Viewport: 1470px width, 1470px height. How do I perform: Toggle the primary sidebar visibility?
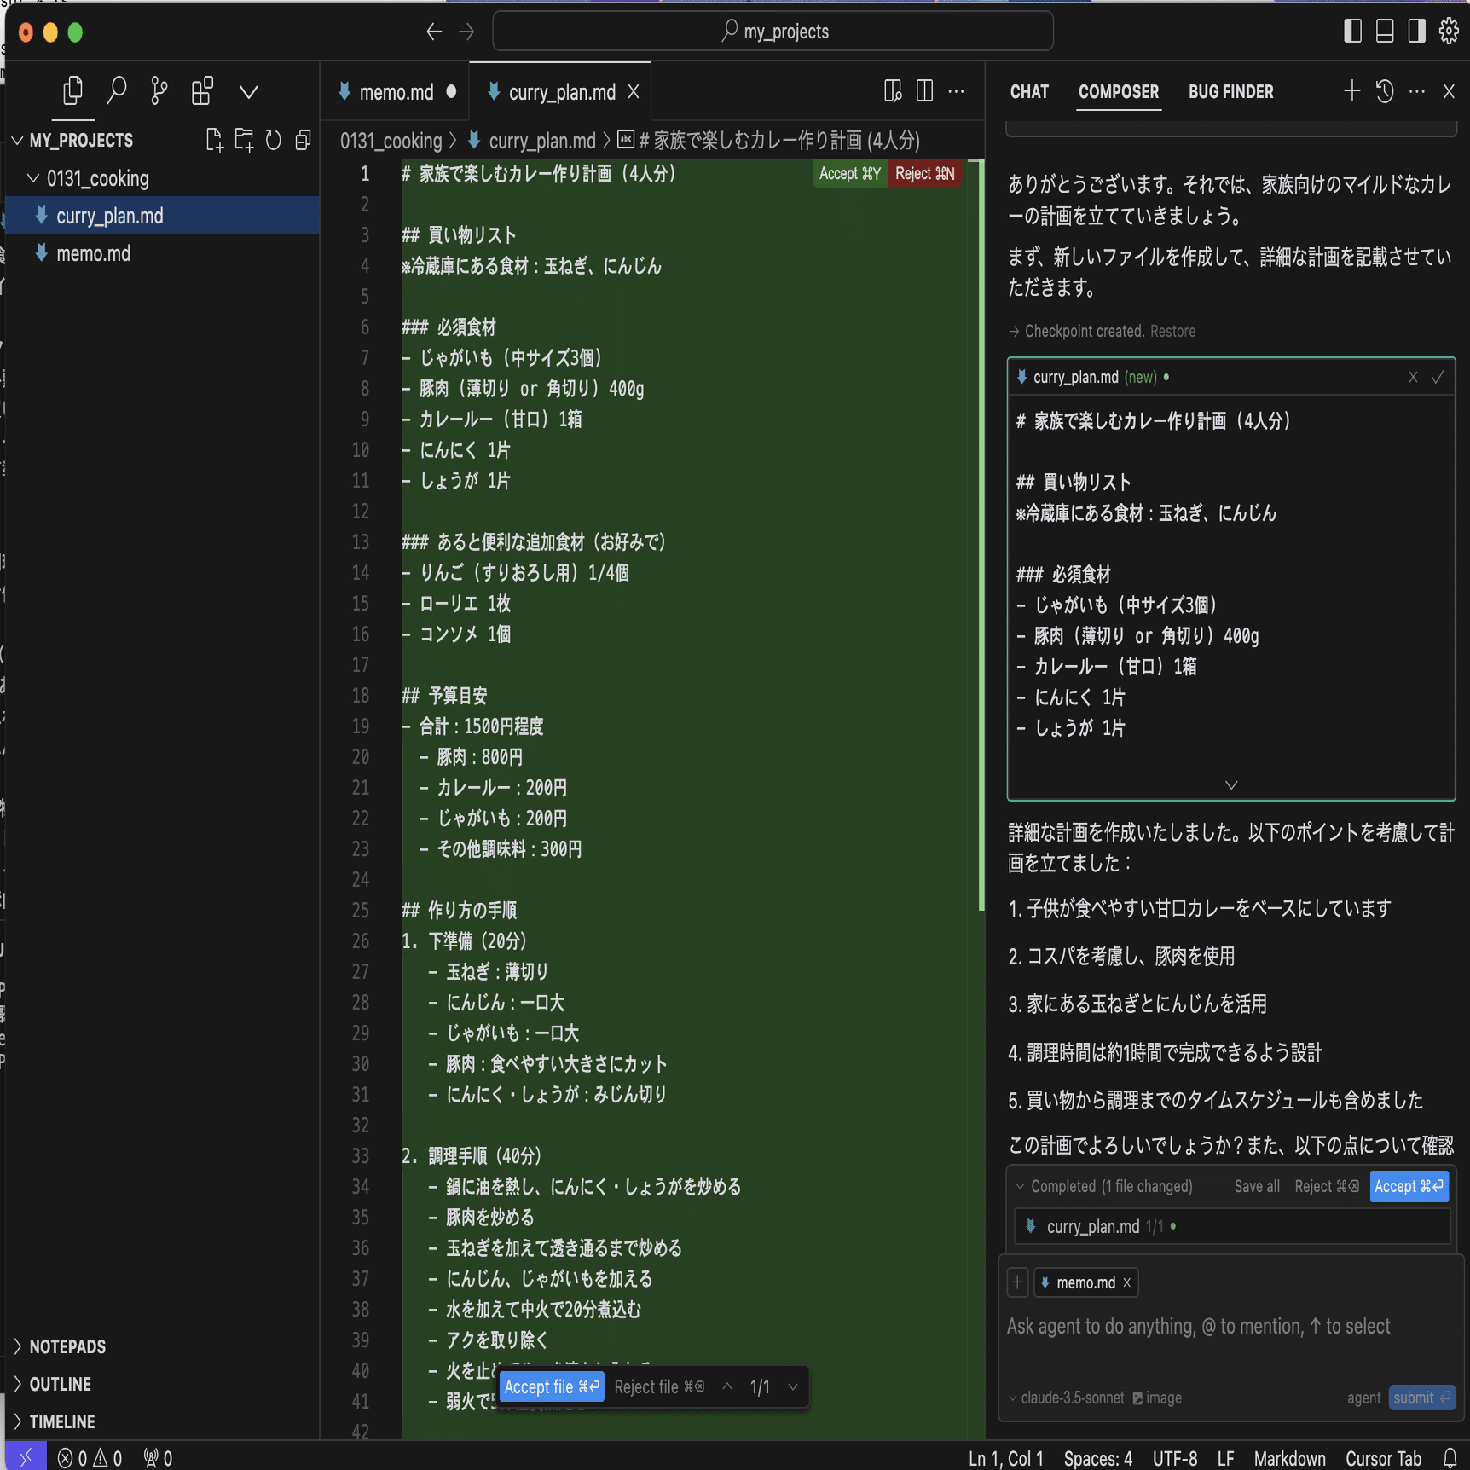pyautogui.click(x=1351, y=31)
